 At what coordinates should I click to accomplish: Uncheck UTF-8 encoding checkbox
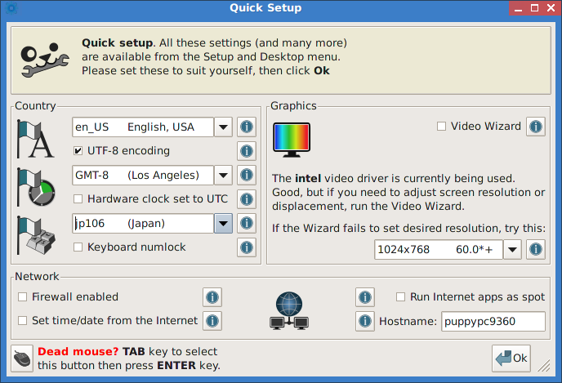(78, 151)
